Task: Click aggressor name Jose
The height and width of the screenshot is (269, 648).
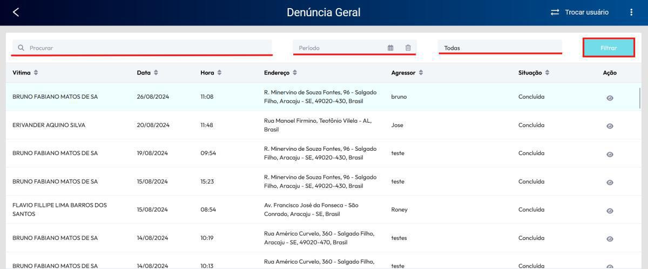Action: coord(397,125)
